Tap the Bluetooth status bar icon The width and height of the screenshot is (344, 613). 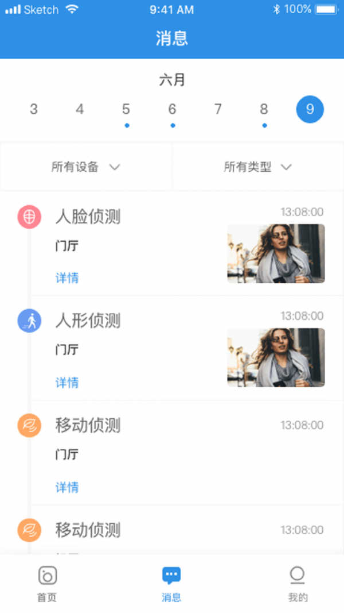click(276, 9)
